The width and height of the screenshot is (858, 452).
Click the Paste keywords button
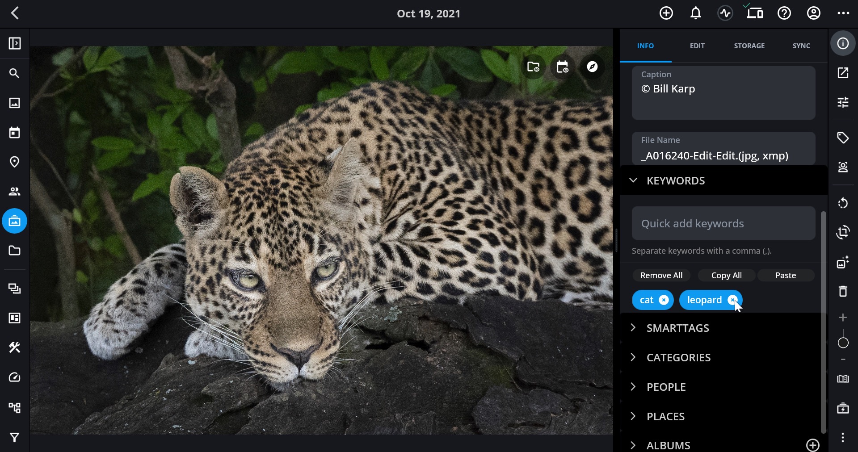point(786,276)
